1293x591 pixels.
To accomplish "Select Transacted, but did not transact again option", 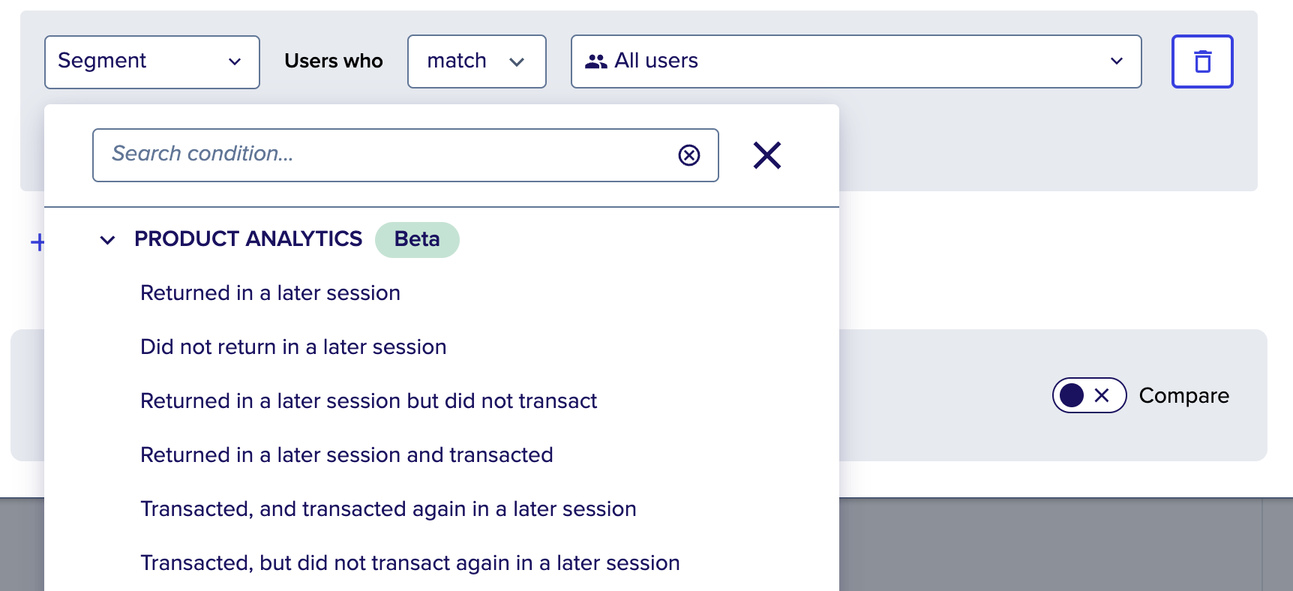I will click(x=410, y=563).
